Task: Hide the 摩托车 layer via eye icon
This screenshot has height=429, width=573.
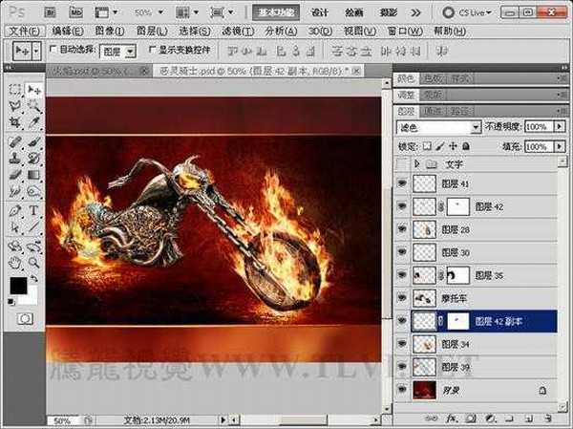Action: (402, 299)
